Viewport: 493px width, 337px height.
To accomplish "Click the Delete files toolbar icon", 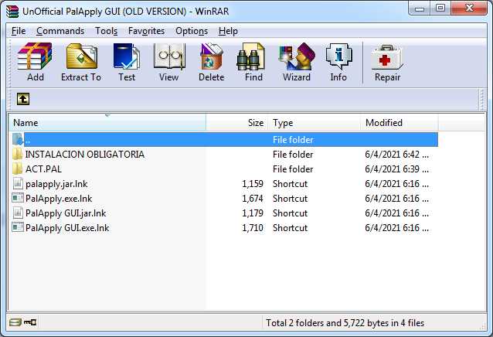I will (x=211, y=56).
